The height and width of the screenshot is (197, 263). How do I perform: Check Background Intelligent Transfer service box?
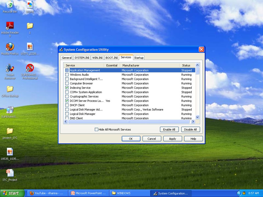tap(67, 79)
